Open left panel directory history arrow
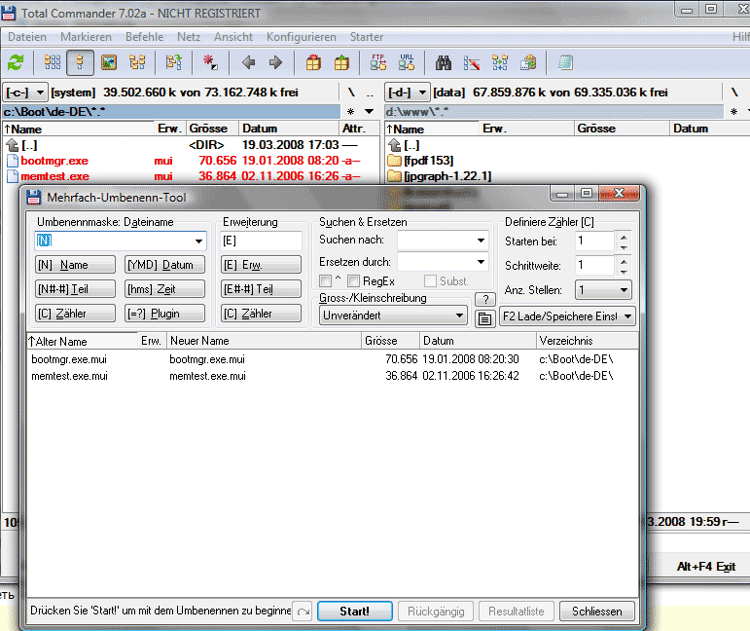 pos(370,112)
